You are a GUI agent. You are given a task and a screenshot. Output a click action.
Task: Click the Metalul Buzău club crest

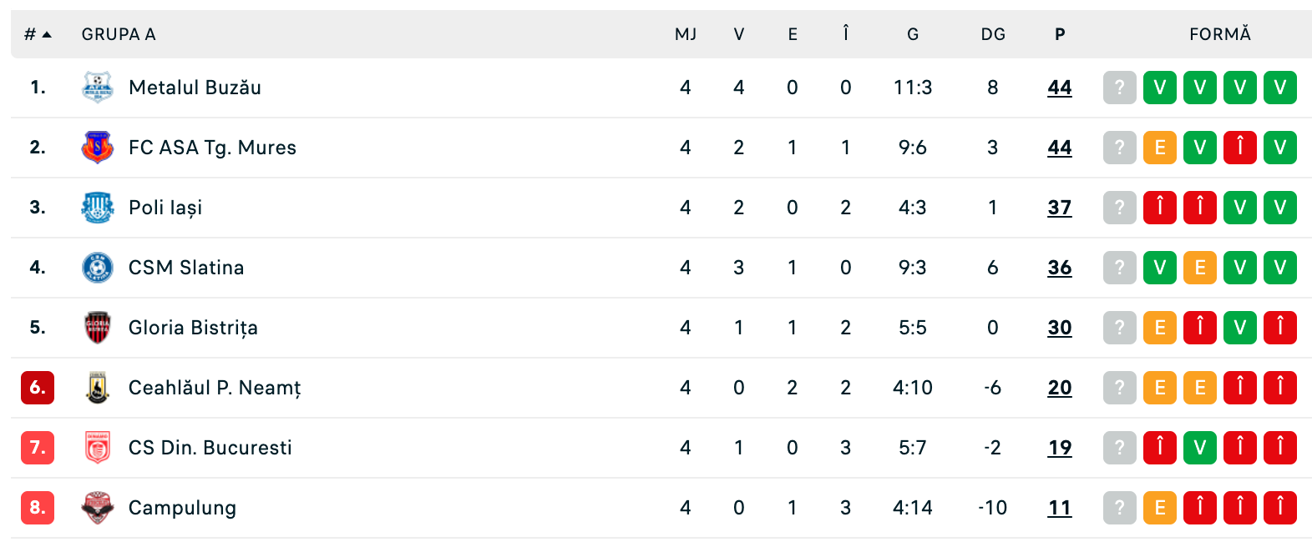point(98,88)
